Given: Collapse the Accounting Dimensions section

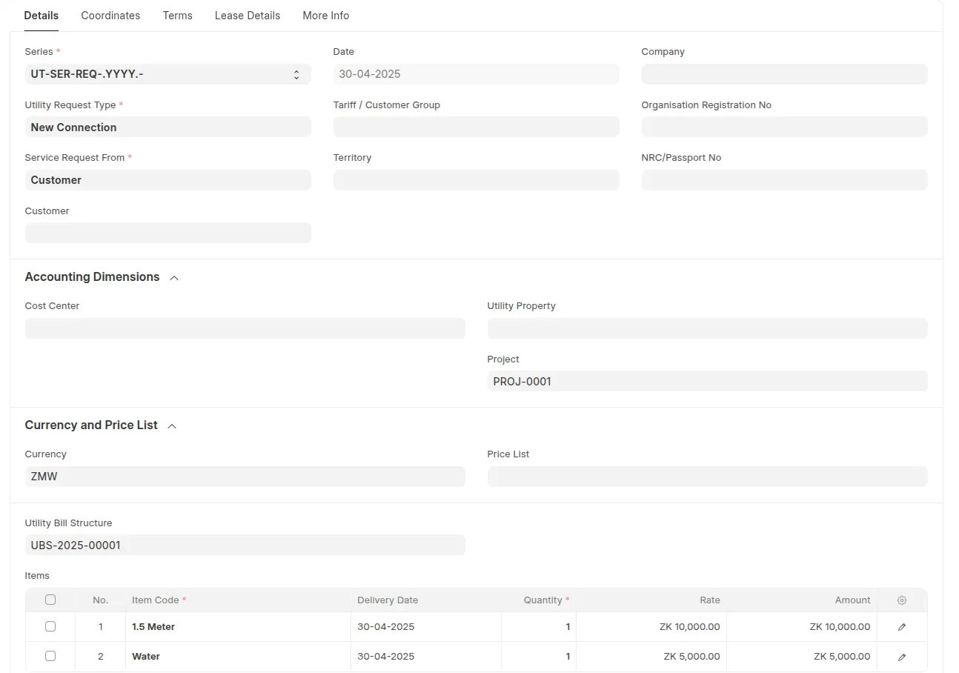Looking at the screenshot, I should point(174,278).
